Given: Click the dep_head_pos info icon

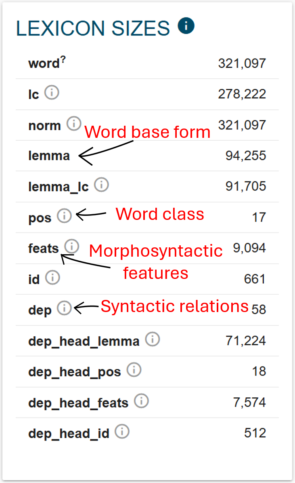Looking at the screenshot, I should coord(134,370).
